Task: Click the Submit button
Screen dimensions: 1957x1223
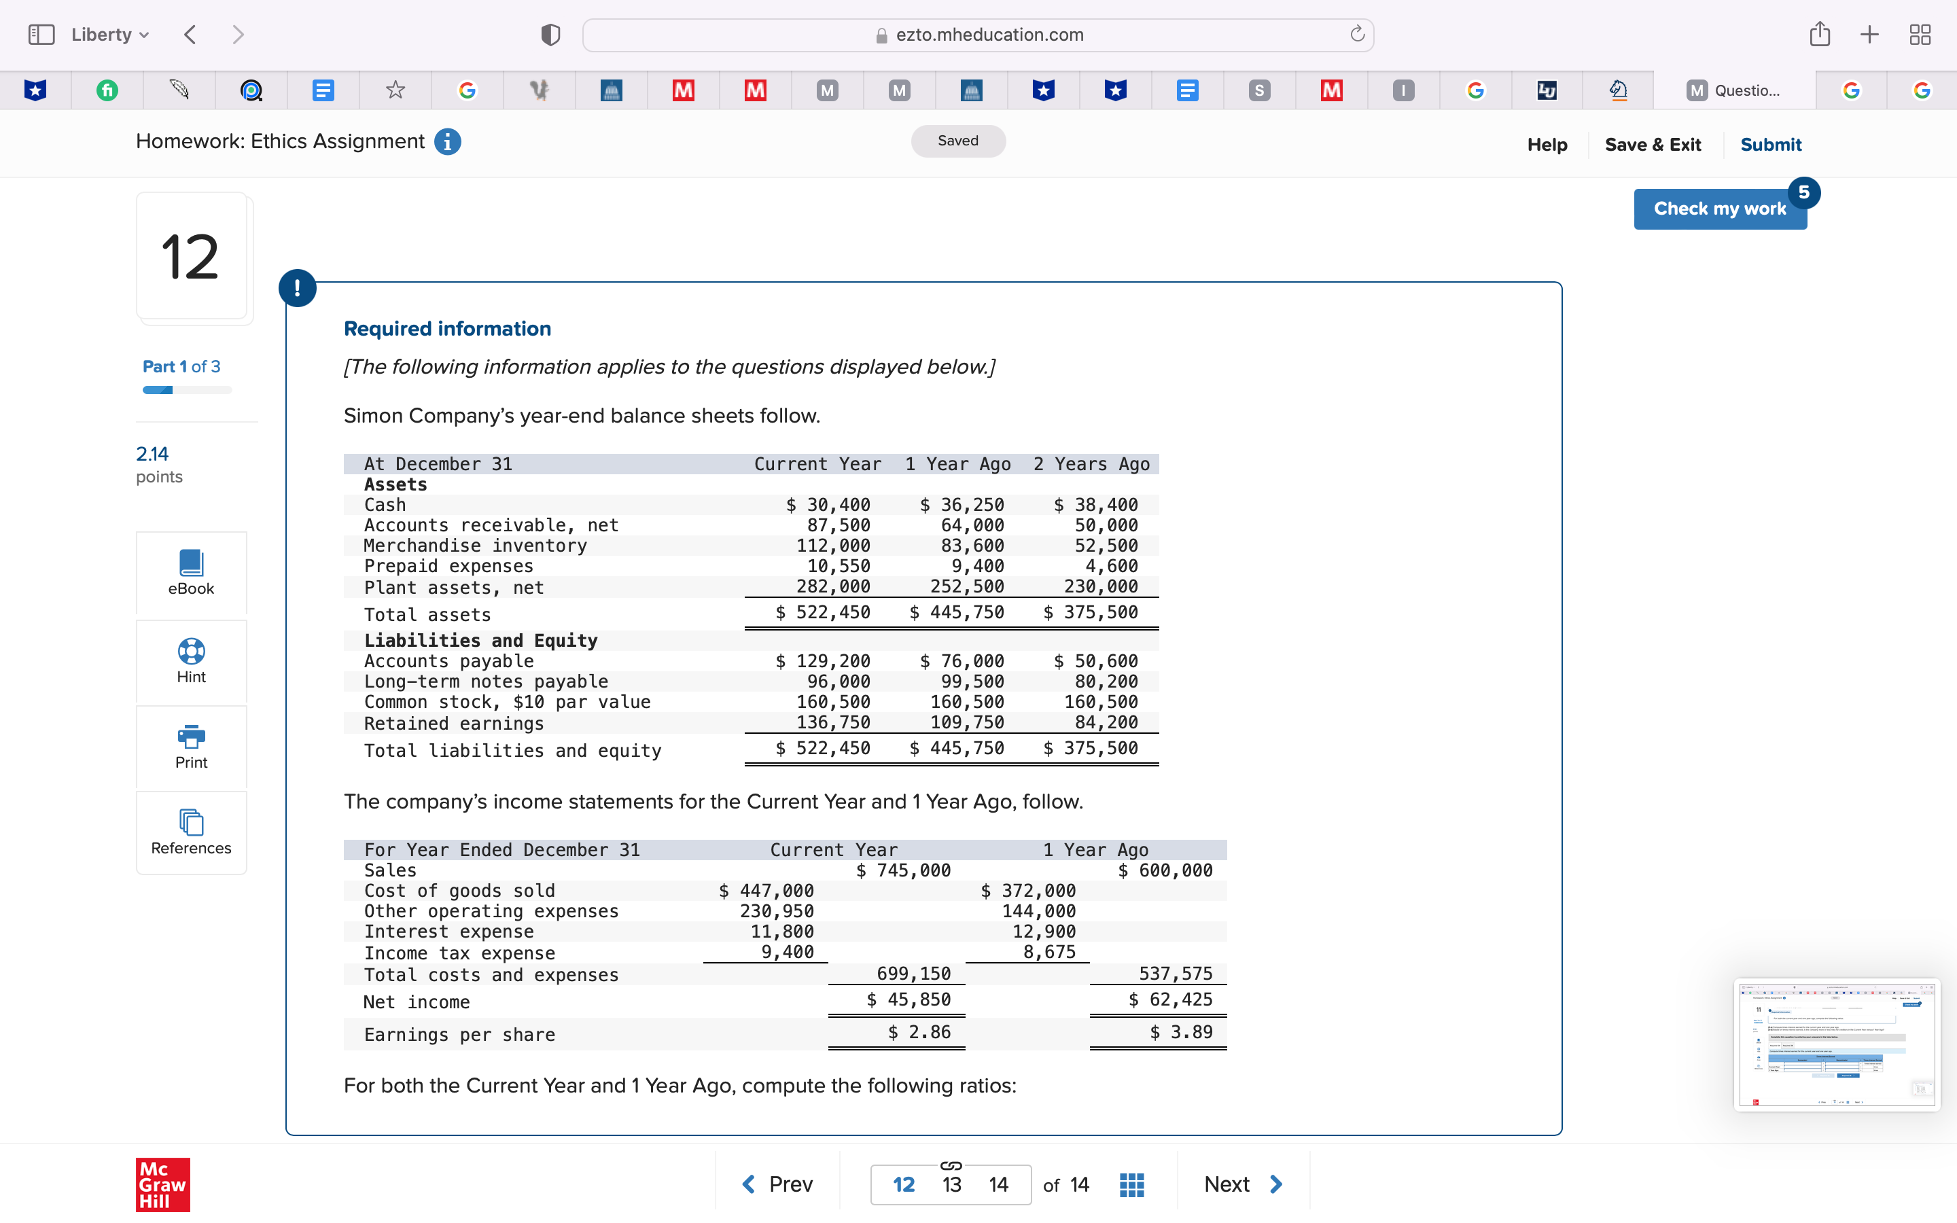Action: pos(1771,144)
